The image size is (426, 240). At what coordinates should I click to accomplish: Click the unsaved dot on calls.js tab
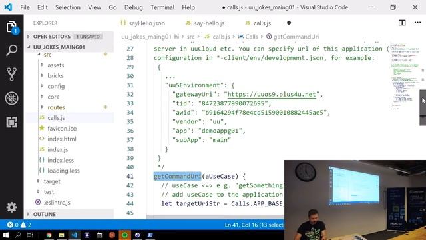(289, 23)
